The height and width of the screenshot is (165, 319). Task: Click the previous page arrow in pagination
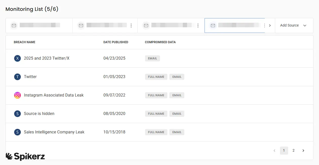point(274,150)
